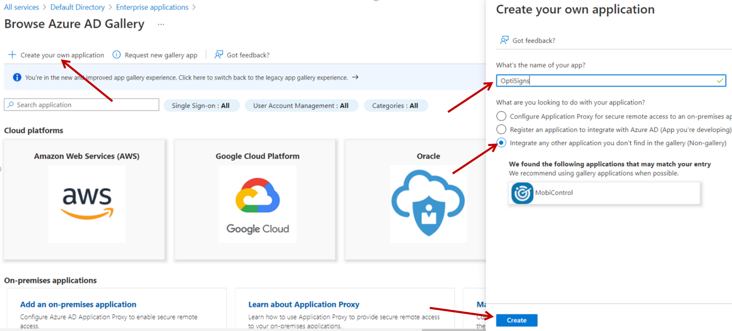Select Register an application to integrate radio option
This screenshot has height=331, width=732.
point(501,129)
